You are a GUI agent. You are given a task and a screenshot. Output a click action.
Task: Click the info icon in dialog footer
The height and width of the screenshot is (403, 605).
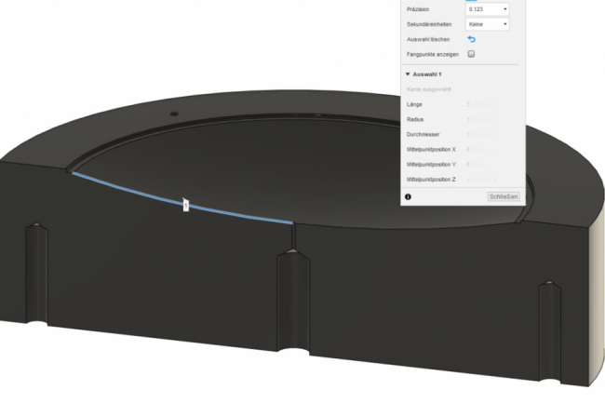[x=408, y=197]
